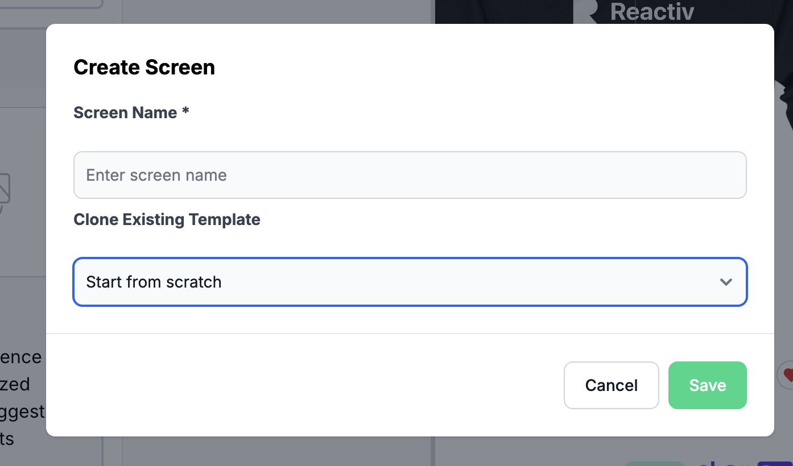Click the outlined box at top-left corner
The width and height of the screenshot is (793, 466).
point(51,4)
